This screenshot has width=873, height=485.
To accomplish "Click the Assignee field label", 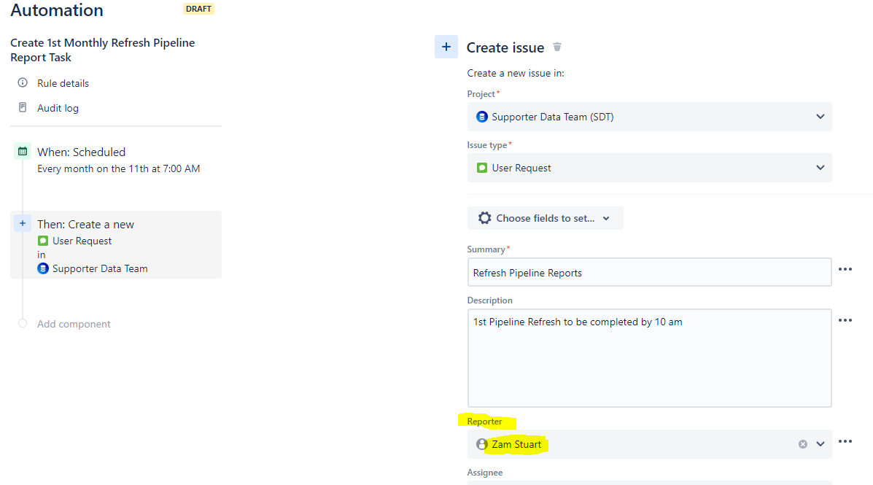I will pos(485,472).
